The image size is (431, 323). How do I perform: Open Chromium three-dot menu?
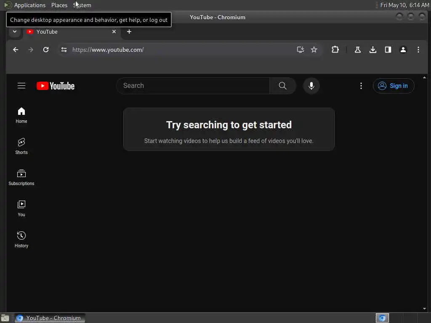418,50
